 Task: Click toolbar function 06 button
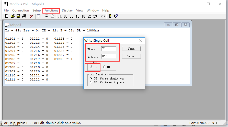point(72,16)
